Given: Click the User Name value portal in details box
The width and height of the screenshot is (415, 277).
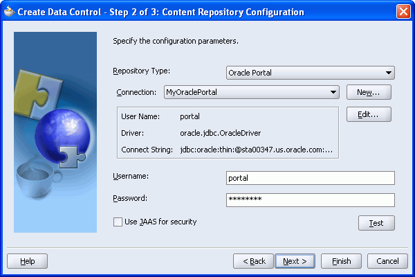Looking at the screenshot, I should click(190, 116).
